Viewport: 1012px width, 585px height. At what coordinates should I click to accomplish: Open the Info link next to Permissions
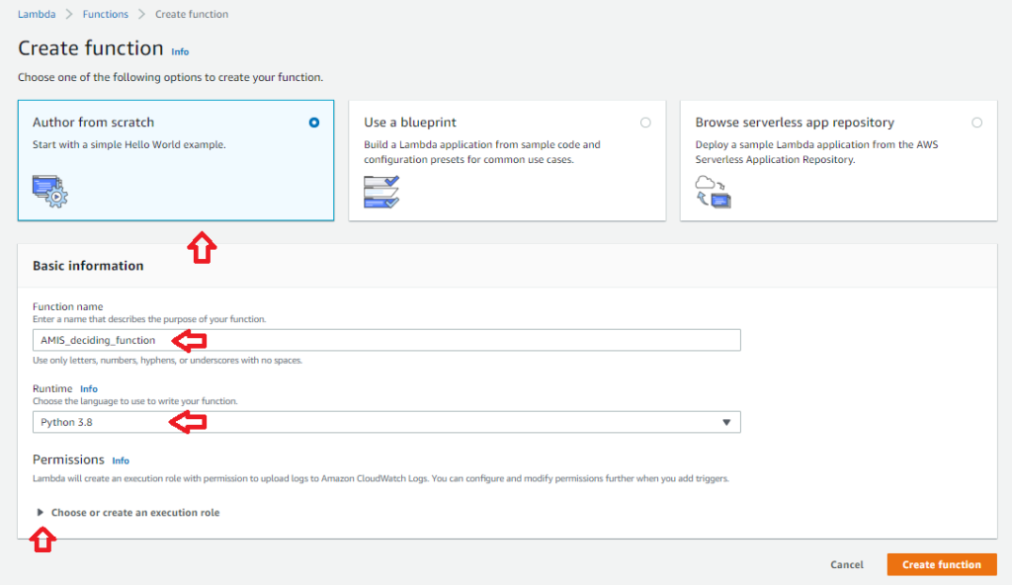pos(121,460)
